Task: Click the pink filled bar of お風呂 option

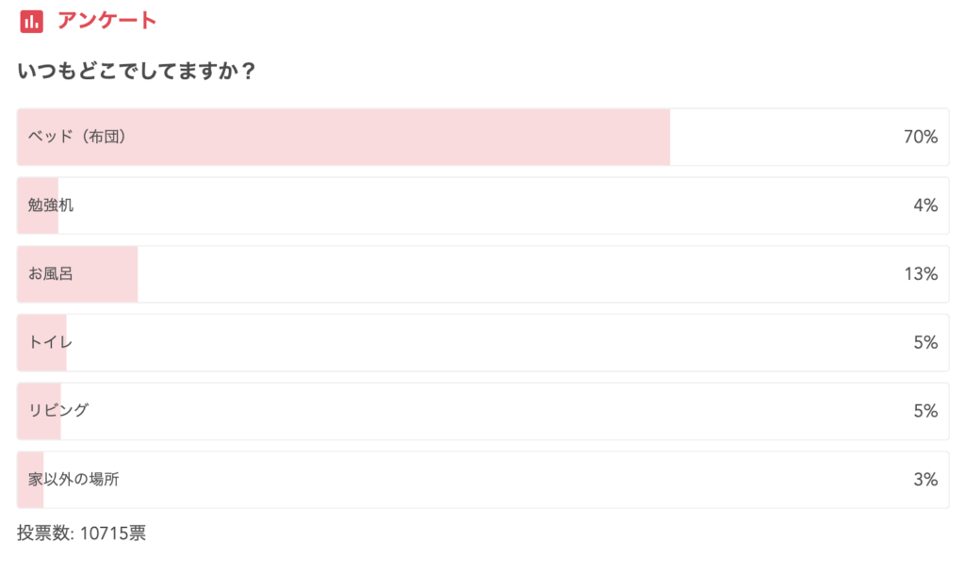Action: pyautogui.click(x=77, y=274)
